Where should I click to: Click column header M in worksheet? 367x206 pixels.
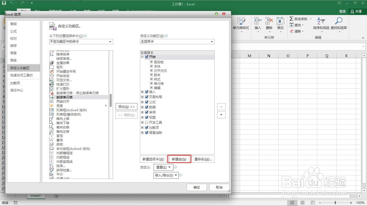pyautogui.click(x=249, y=56)
